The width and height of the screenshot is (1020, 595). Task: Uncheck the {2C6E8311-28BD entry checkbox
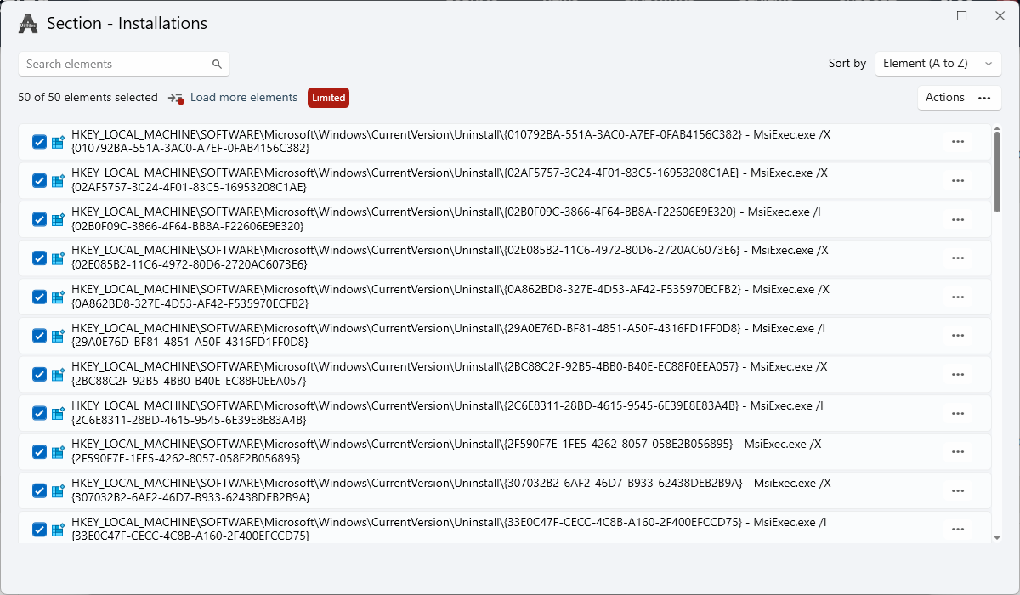click(39, 413)
